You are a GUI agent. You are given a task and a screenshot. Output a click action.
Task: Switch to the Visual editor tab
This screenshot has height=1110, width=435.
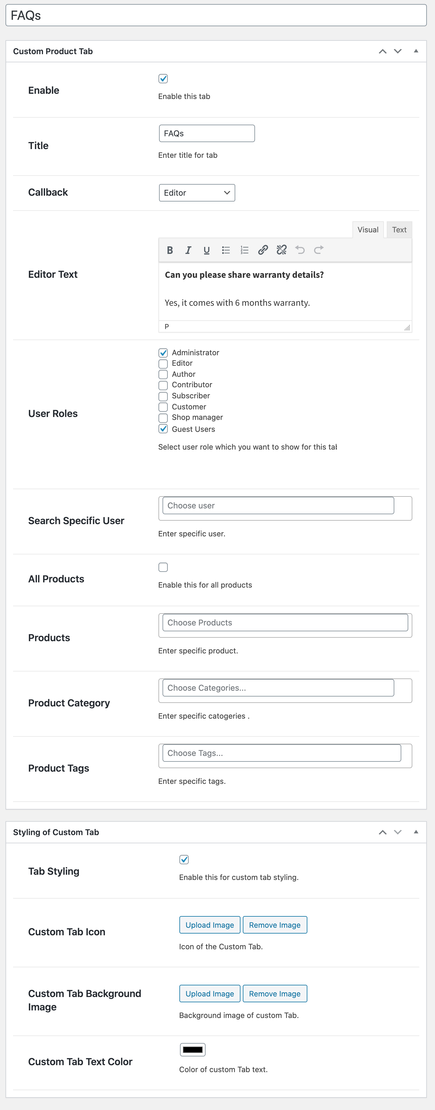click(368, 230)
